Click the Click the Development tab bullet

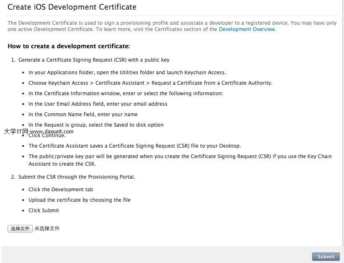(x=60, y=189)
